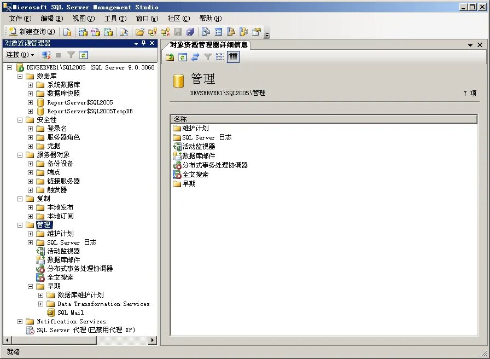The width and height of the screenshot is (490, 359).
Task: Switch details pane to List view
Action: (220, 57)
